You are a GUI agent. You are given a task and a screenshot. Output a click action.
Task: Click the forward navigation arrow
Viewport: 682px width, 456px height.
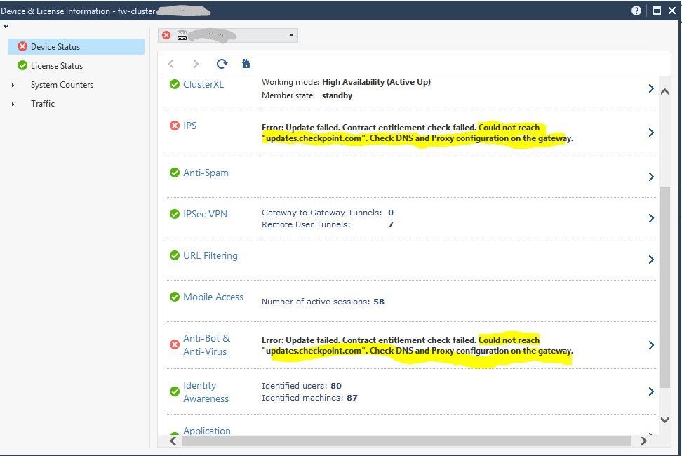point(196,64)
